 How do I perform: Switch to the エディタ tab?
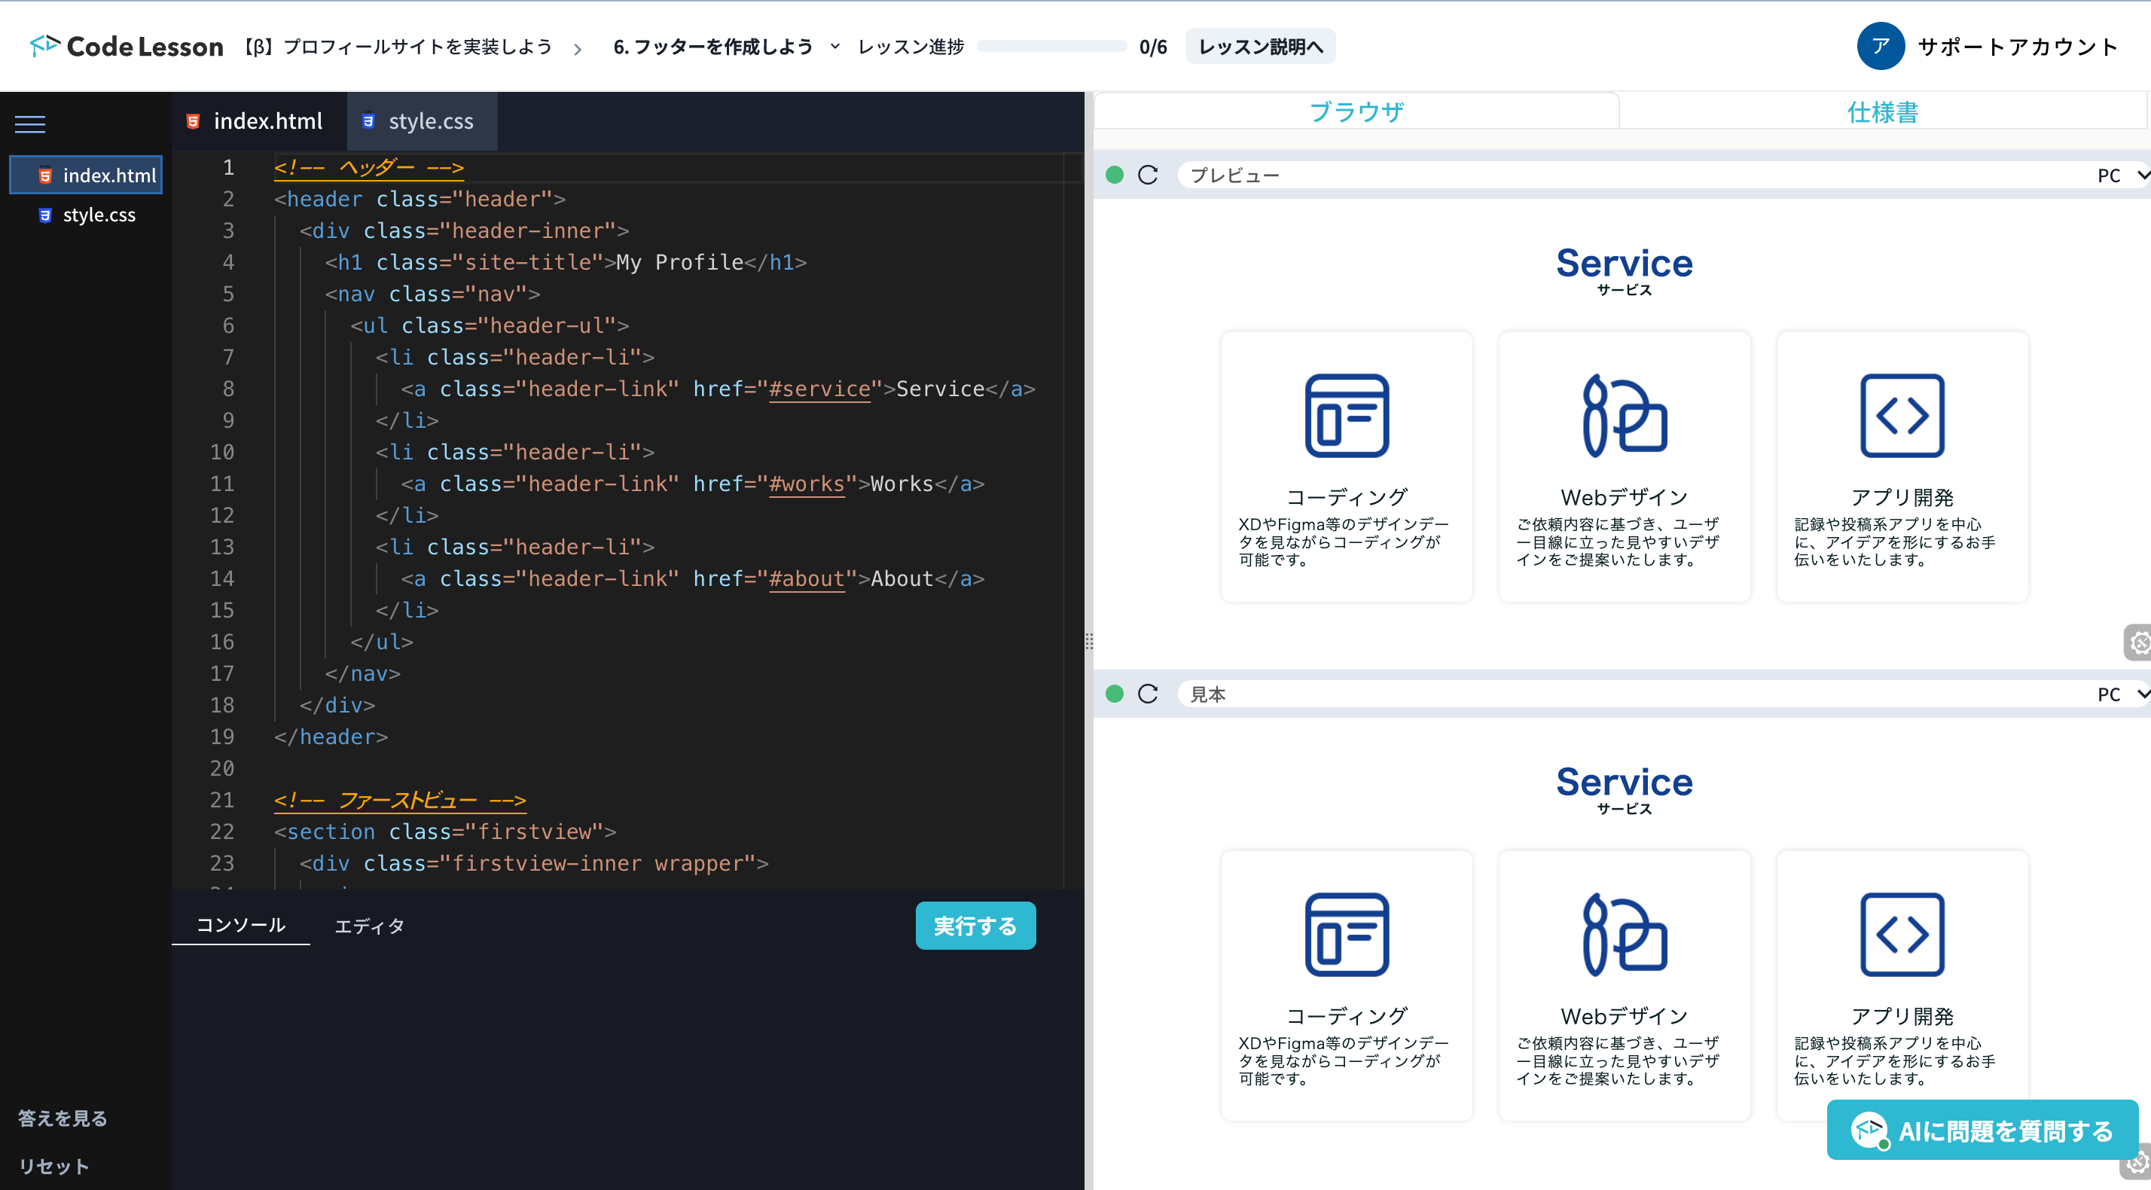coord(369,926)
